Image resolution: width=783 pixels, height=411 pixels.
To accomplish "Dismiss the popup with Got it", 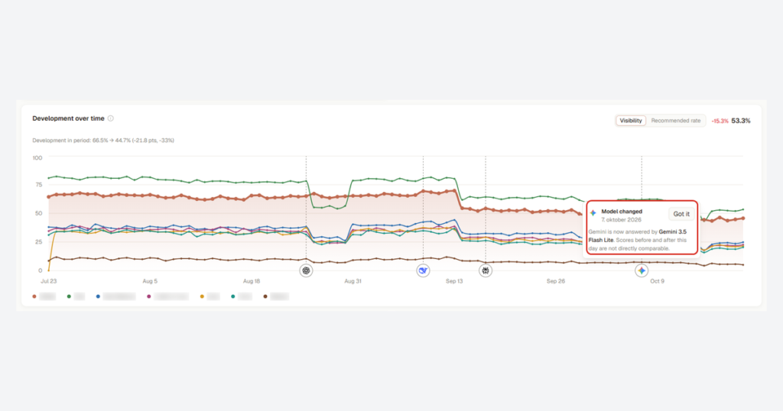I will [681, 214].
